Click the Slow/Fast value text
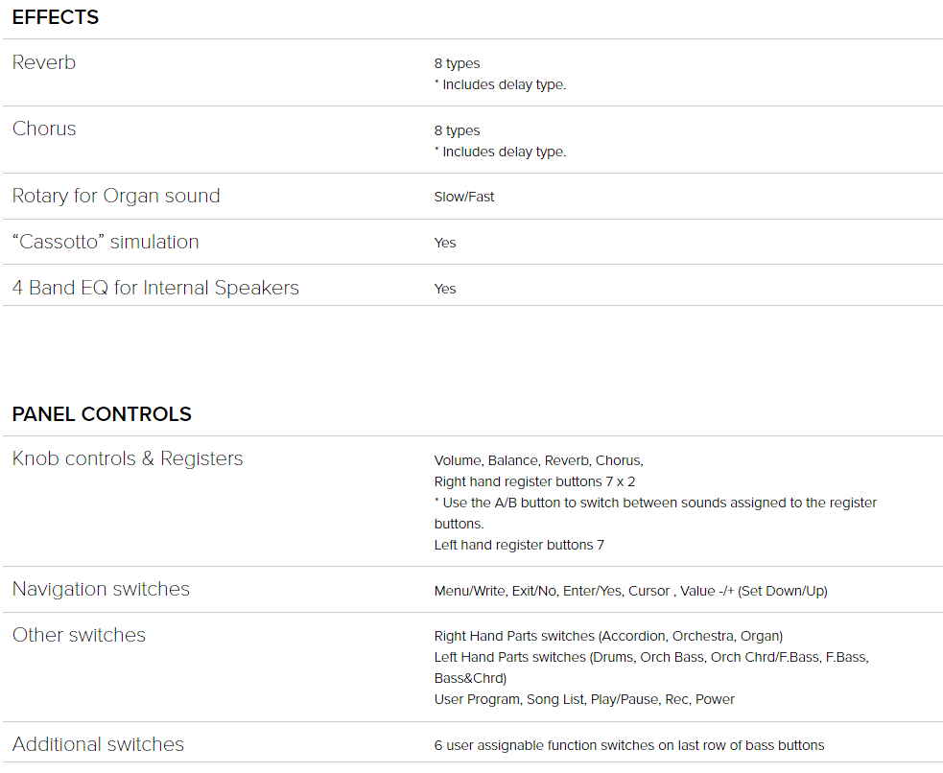Screen dimensions: 943x773 pyautogui.click(x=463, y=197)
